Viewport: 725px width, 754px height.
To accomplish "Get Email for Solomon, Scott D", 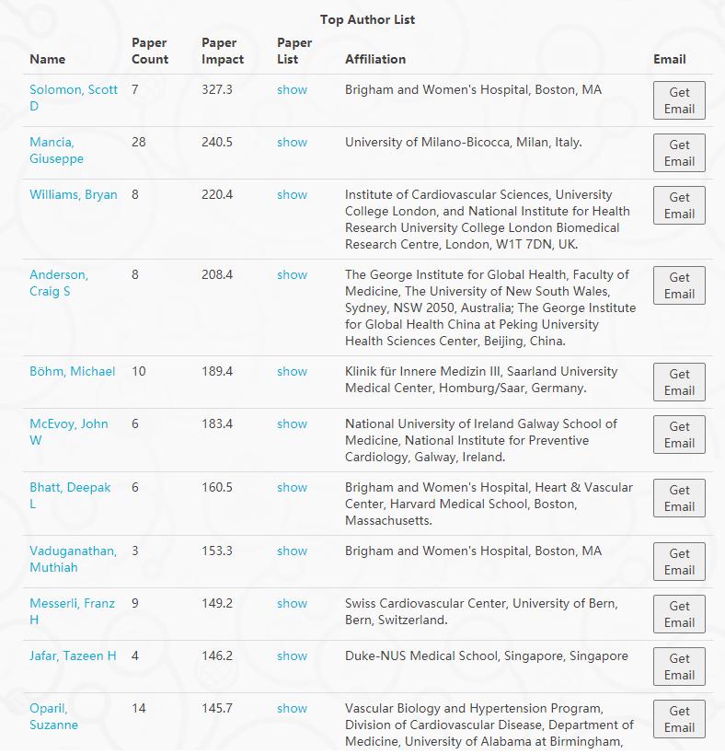I will point(679,100).
